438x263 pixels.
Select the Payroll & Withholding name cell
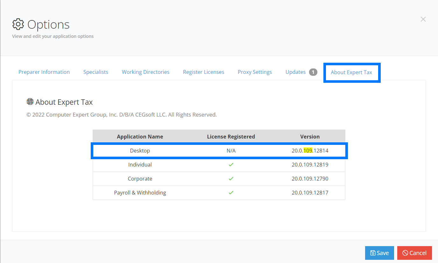click(140, 193)
